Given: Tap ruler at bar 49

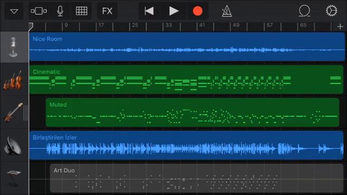Looking at the screenshot, I should [x=236, y=25].
